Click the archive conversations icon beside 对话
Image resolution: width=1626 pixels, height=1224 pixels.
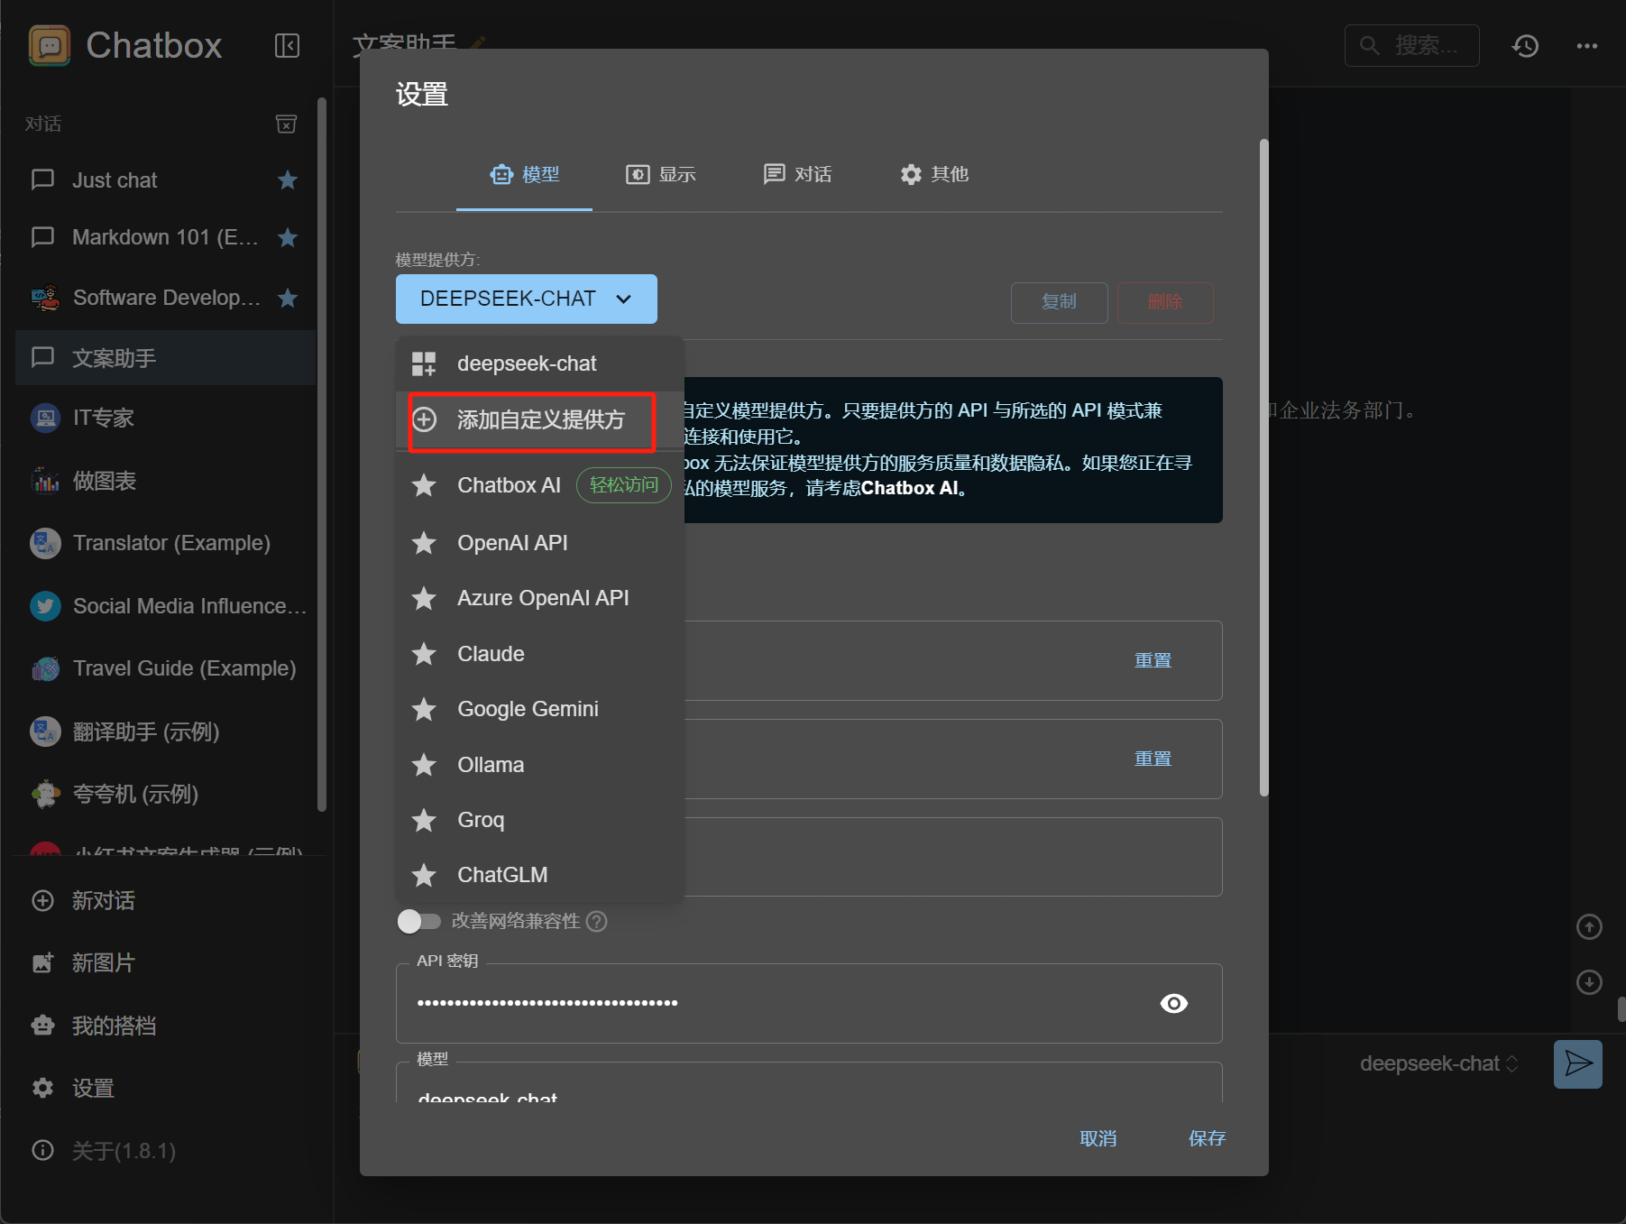(x=286, y=124)
